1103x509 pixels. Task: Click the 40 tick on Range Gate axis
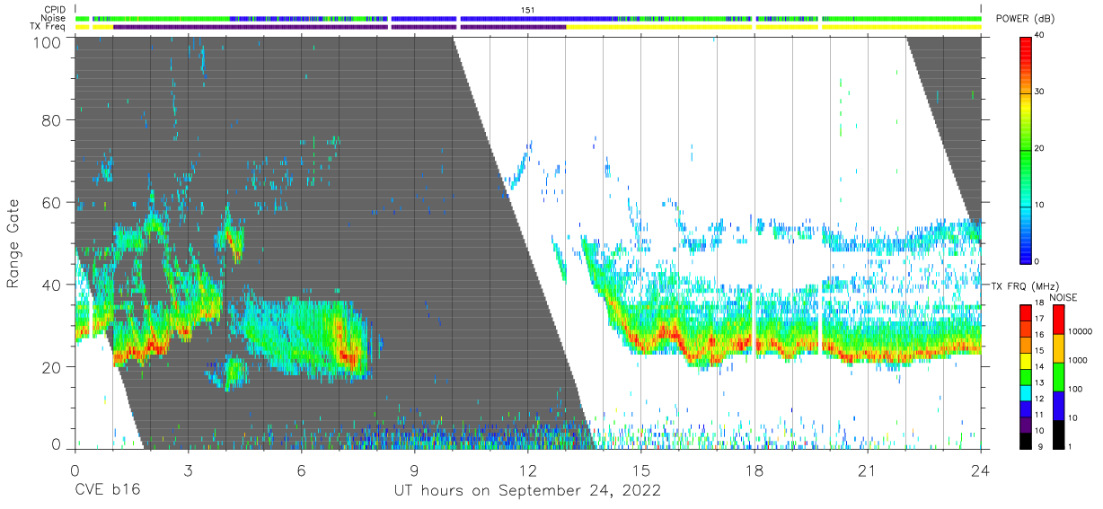[52, 285]
